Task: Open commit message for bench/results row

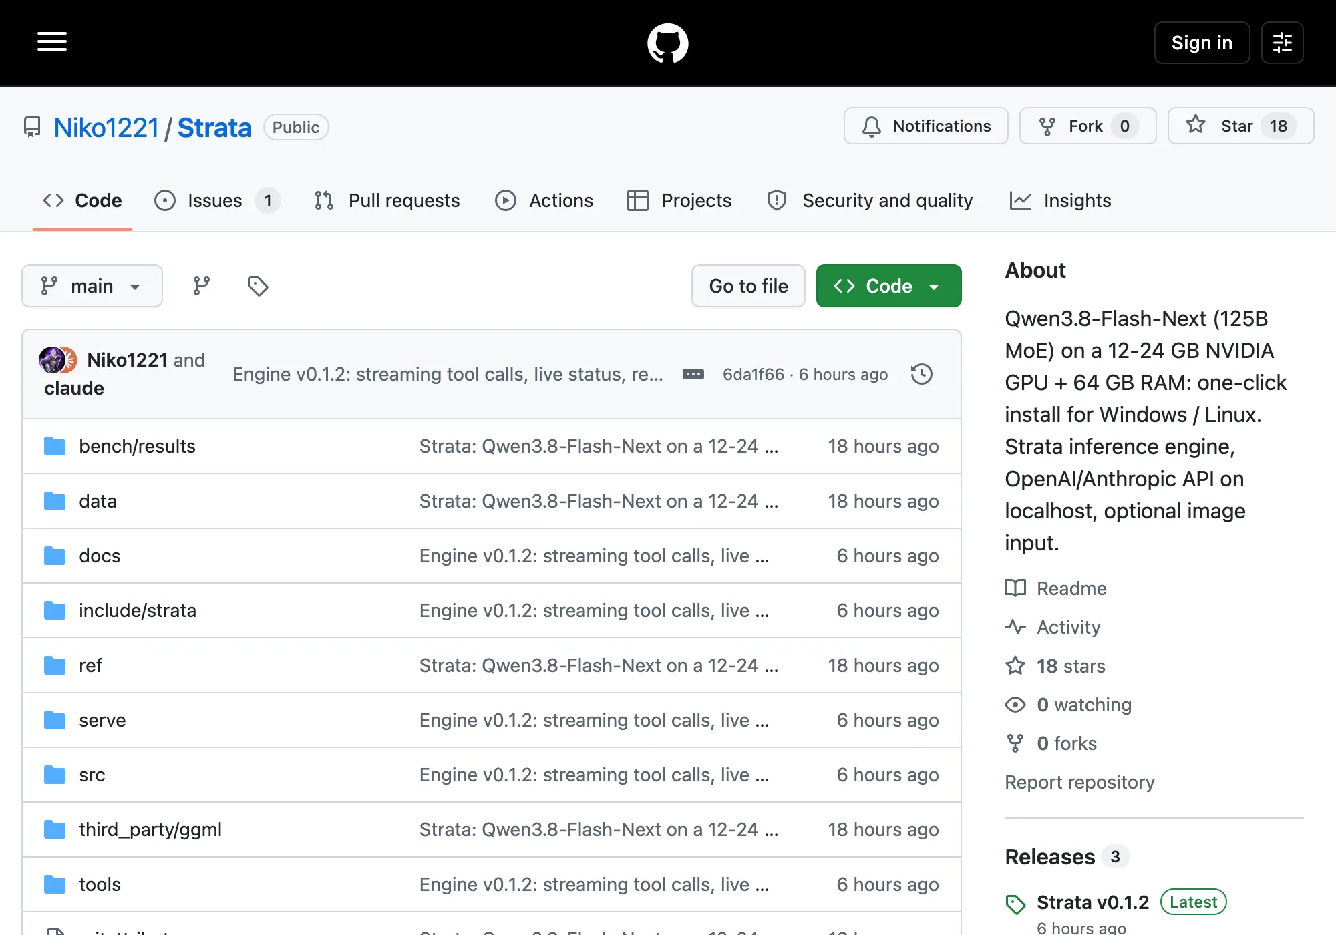Action: (x=599, y=446)
